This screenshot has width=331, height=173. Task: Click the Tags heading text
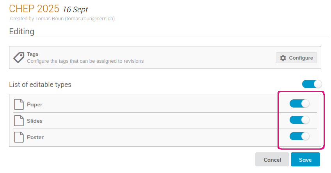tap(33, 54)
